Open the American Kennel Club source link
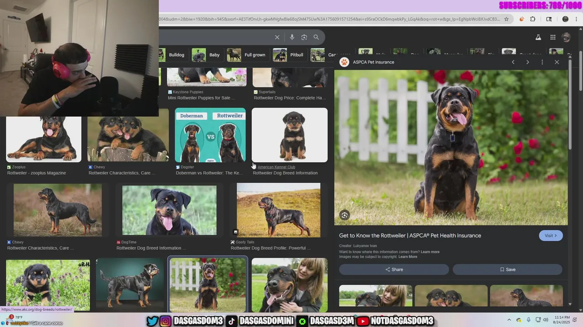Viewport: 583px width, 327px height. (276, 167)
